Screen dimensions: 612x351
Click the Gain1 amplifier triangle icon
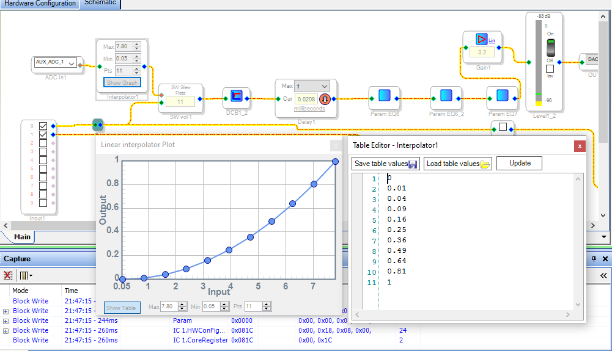(481, 40)
